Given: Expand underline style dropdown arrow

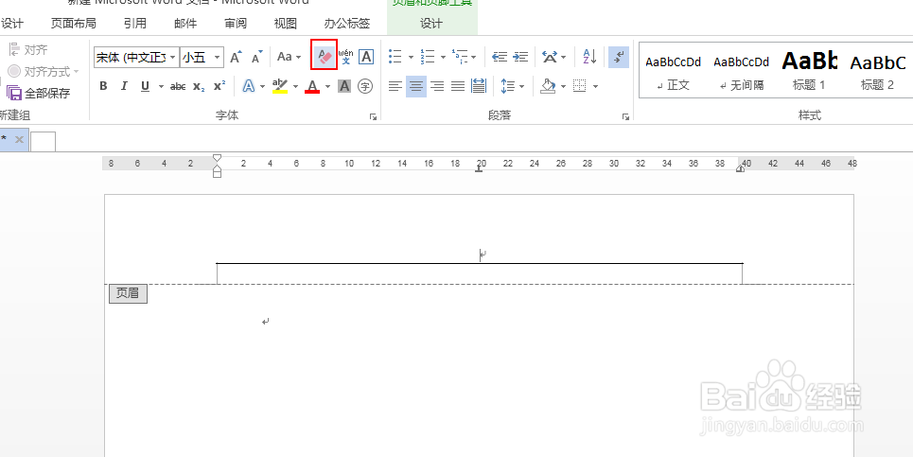Looking at the screenshot, I should tap(161, 87).
